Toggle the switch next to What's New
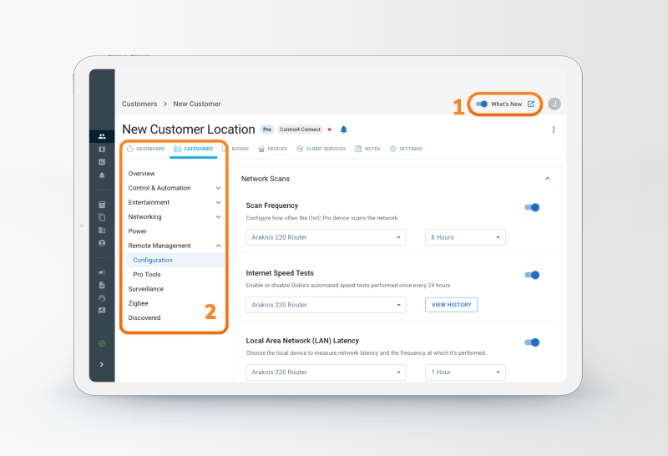This screenshot has width=668, height=456. [482, 104]
